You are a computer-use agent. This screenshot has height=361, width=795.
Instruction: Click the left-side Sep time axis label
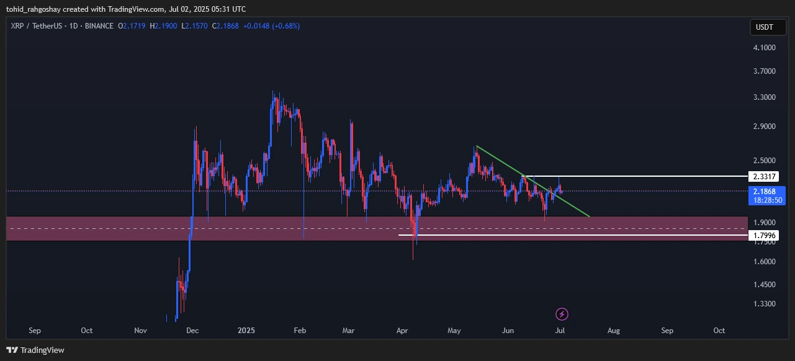tap(35, 331)
